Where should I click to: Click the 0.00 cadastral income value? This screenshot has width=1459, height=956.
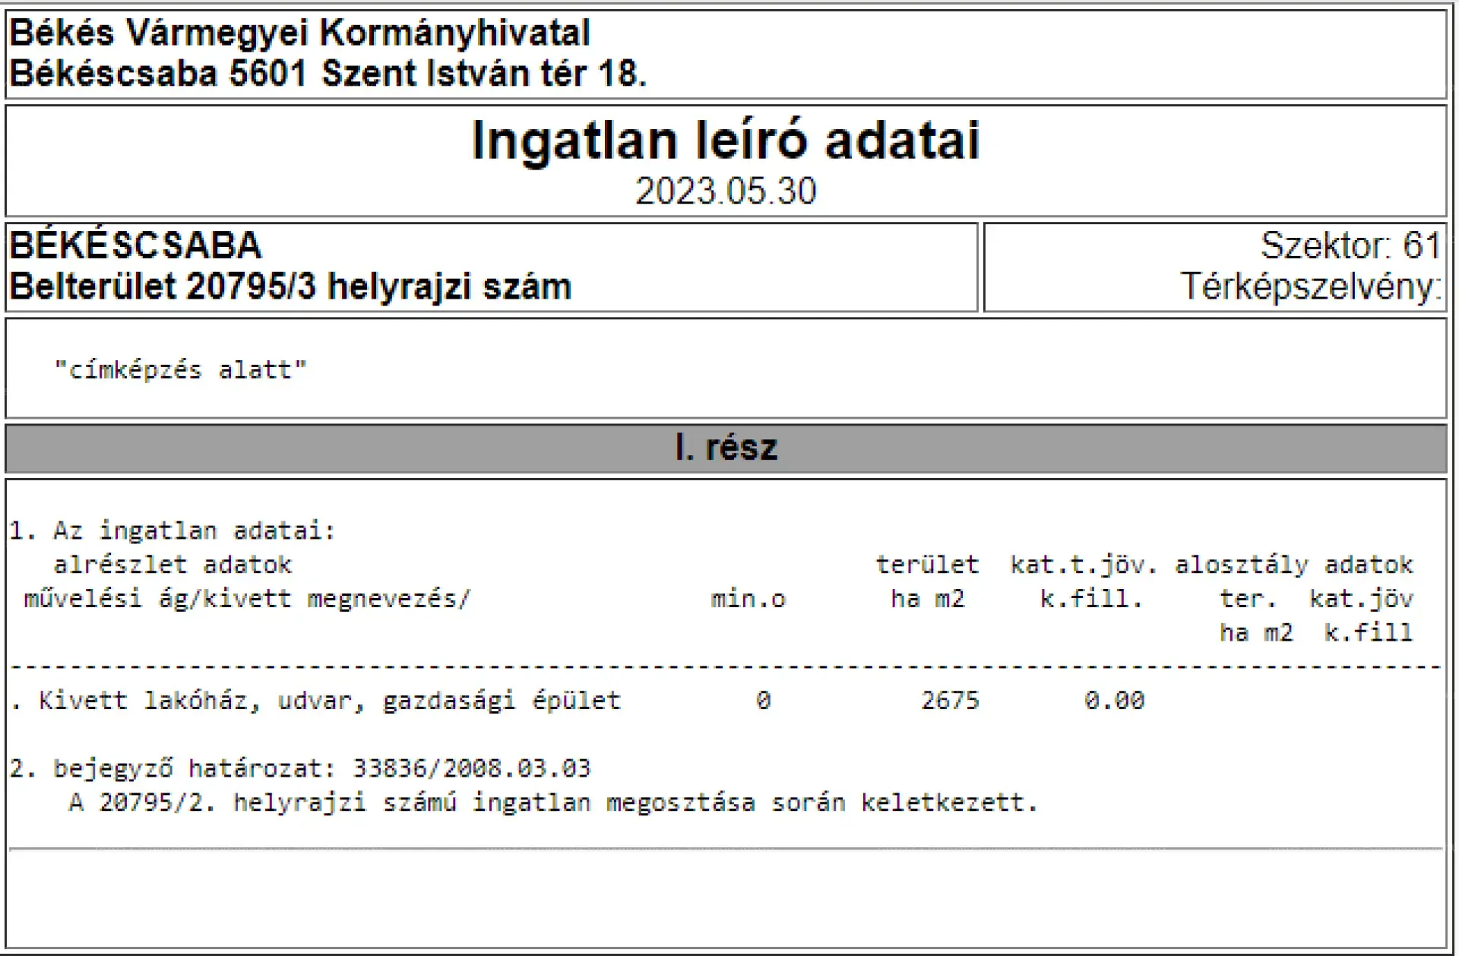[1114, 700]
